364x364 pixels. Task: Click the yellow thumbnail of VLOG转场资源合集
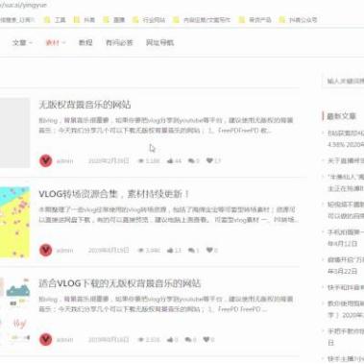[14, 222]
